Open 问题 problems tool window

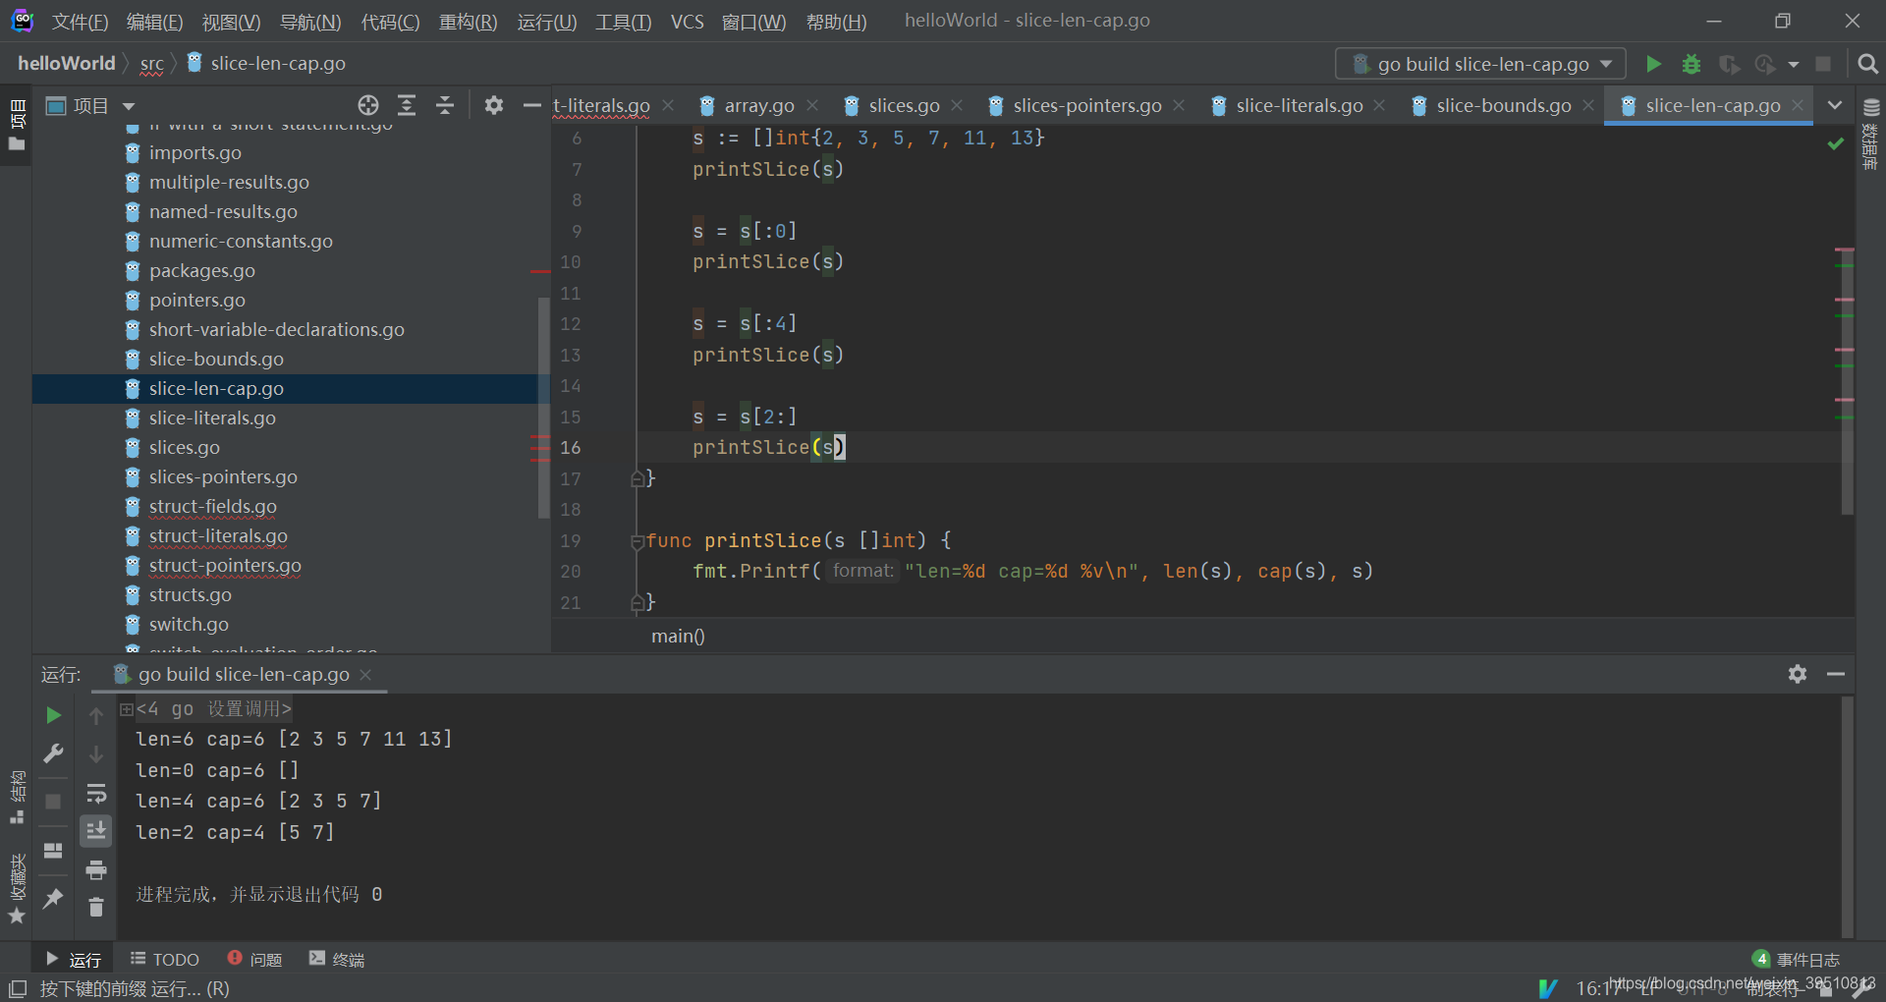pyautogui.click(x=254, y=959)
